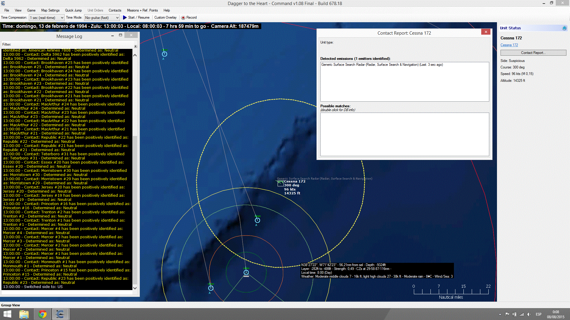
Task: Click the Start / Resume play icon
Action: click(x=125, y=17)
